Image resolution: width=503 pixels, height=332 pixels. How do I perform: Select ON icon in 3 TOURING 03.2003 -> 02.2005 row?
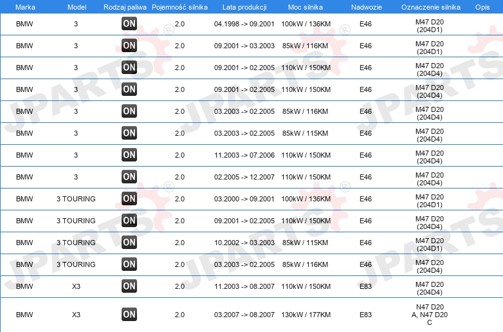pos(129,264)
